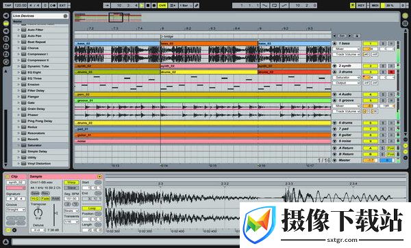Unfold the 2 synth track
The height and width of the screenshot is (248, 411).
tap(335, 66)
